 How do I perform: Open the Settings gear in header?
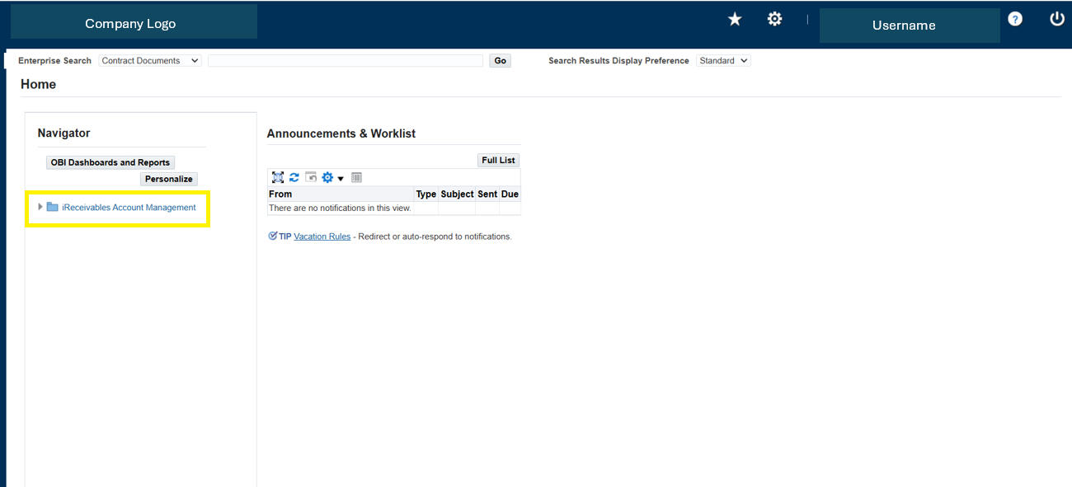pos(774,19)
